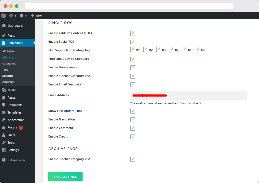Viewport: 259px width, 183px height.
Task: Open All Articles submenu link
Action: [9, 52]
